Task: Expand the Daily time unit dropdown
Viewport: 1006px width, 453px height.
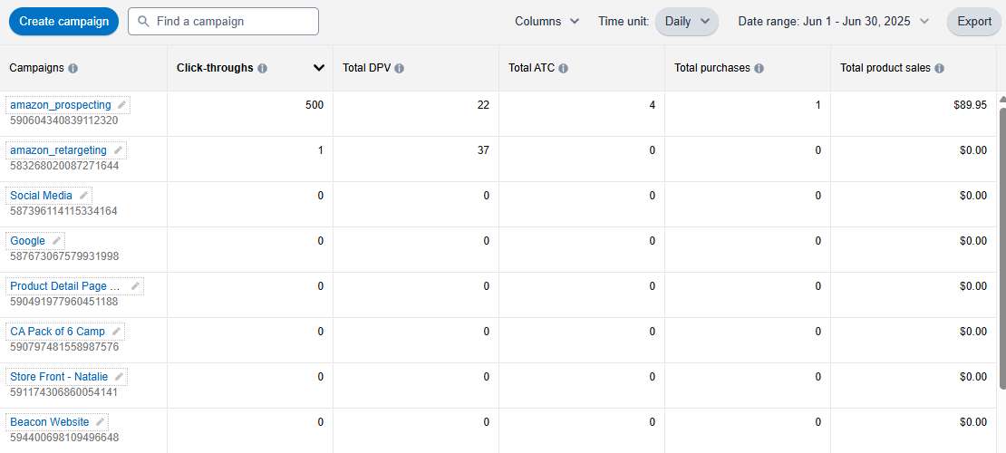Action: click(x=686, y=22)
